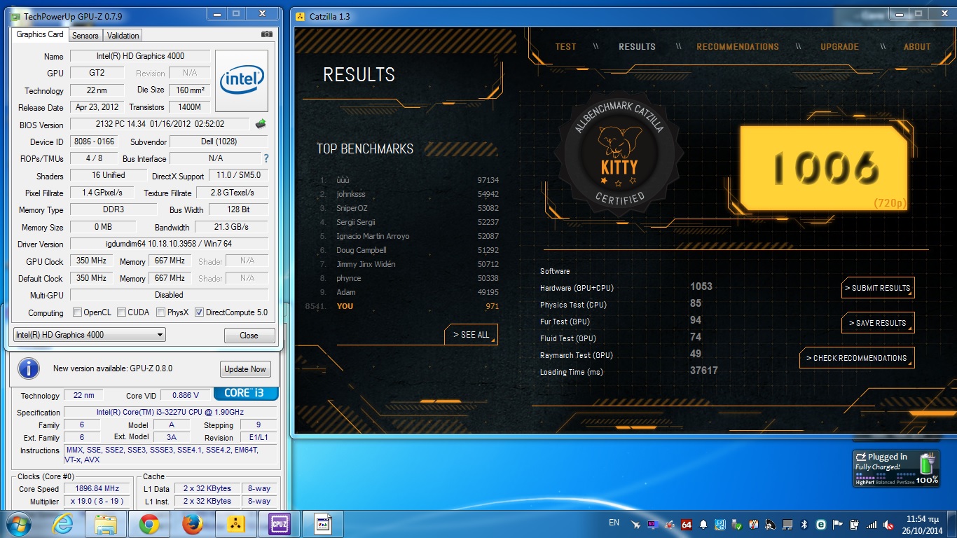The height and width of the screenshot is (538, 957).
Task: Click SAVE RESULTS in Catzilla
Action: 878,323
